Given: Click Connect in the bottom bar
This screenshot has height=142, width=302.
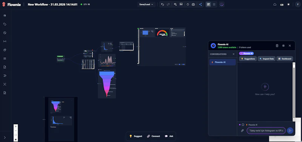Looking at the screenshot, I should [153, 136].
